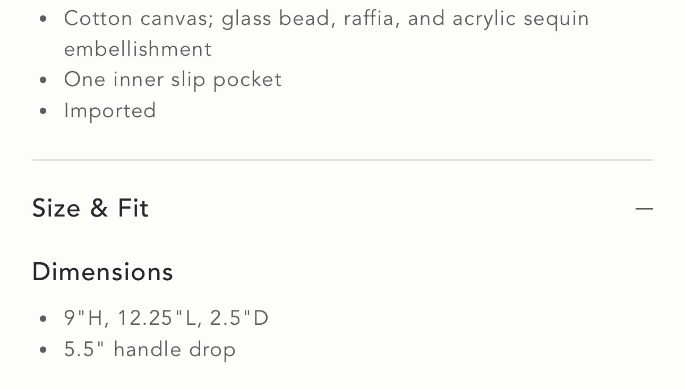Select the 5.5" handle drop text

(150, 349)
